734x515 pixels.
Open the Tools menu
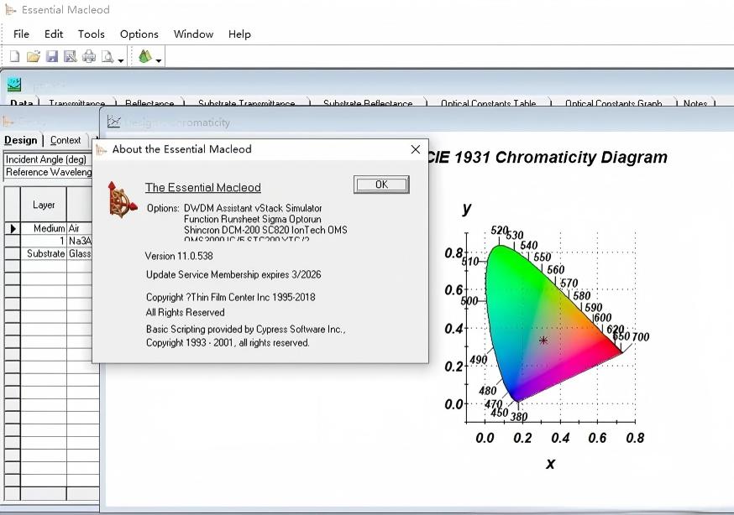click(x=91, y=34)
